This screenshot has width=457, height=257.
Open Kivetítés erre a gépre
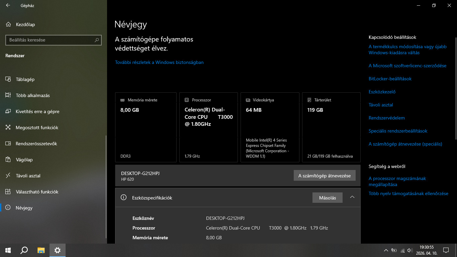pyautogui.click(x=37, y=111)
